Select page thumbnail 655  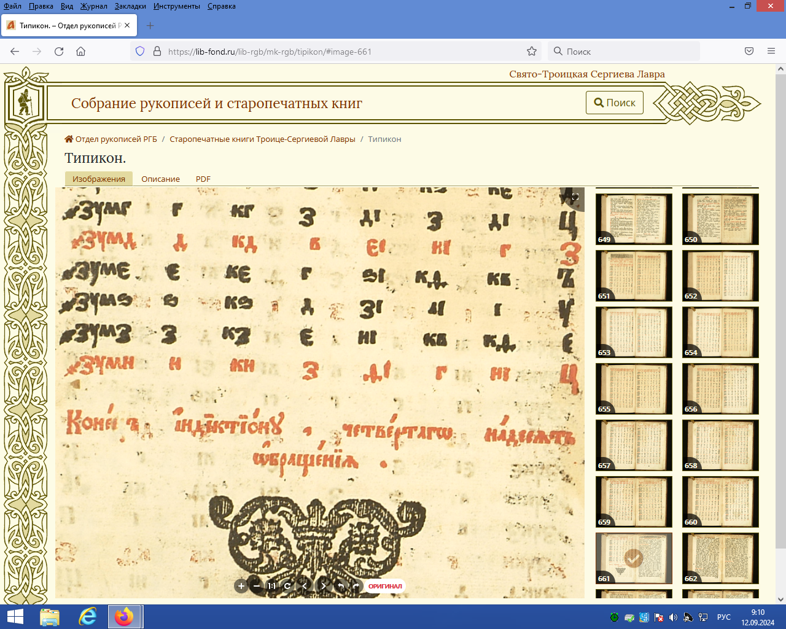(x=634, y=388)
